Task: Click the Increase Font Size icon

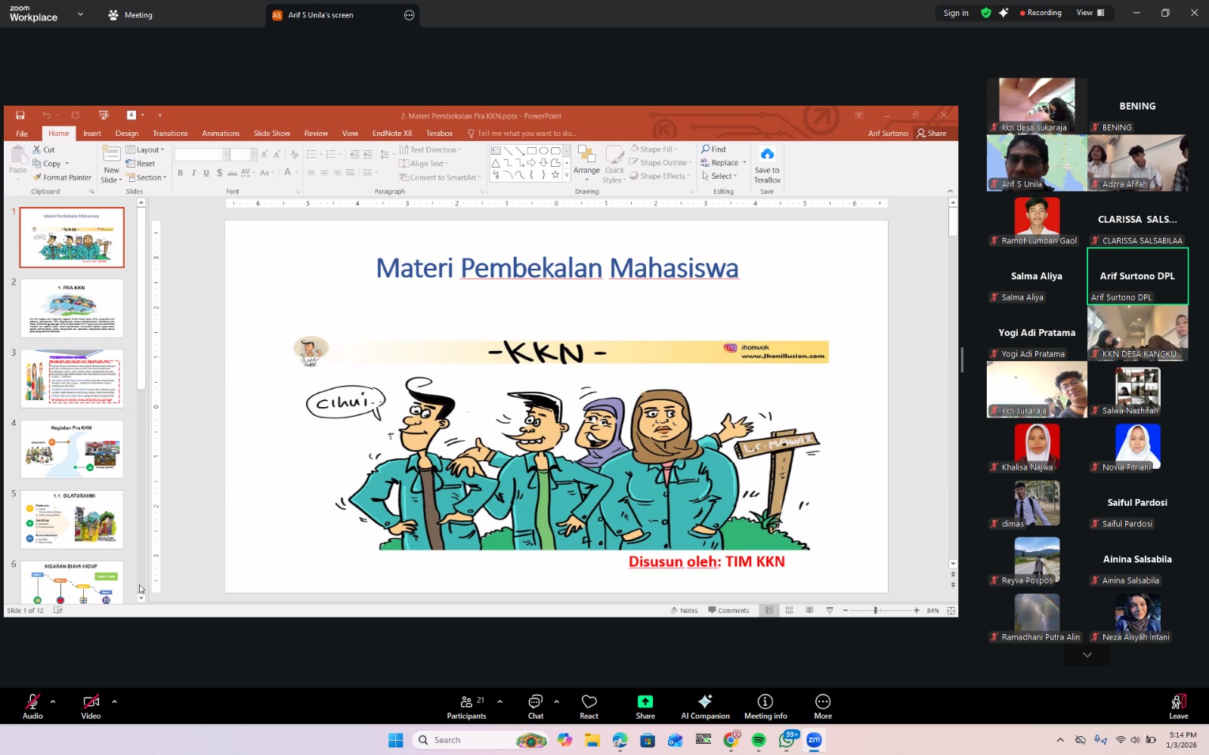Action: click(x=264, y=154)
